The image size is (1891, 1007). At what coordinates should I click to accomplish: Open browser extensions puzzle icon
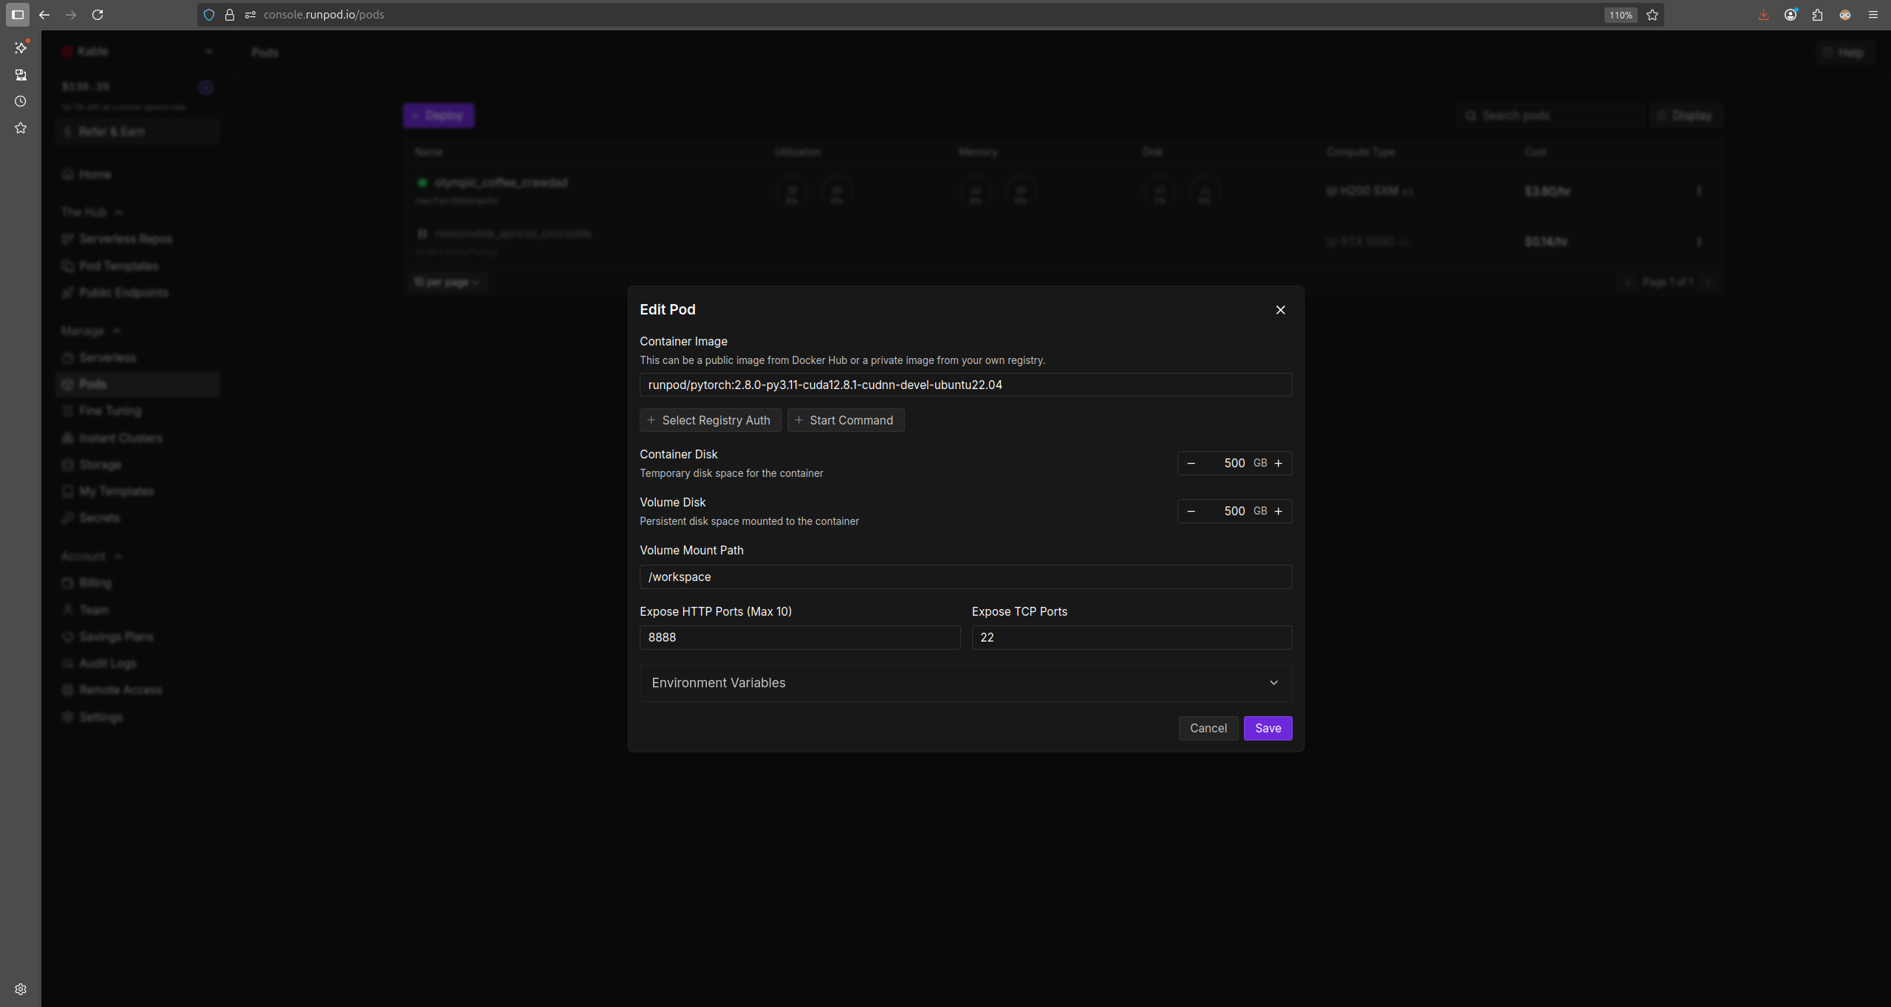point(1817,15)
